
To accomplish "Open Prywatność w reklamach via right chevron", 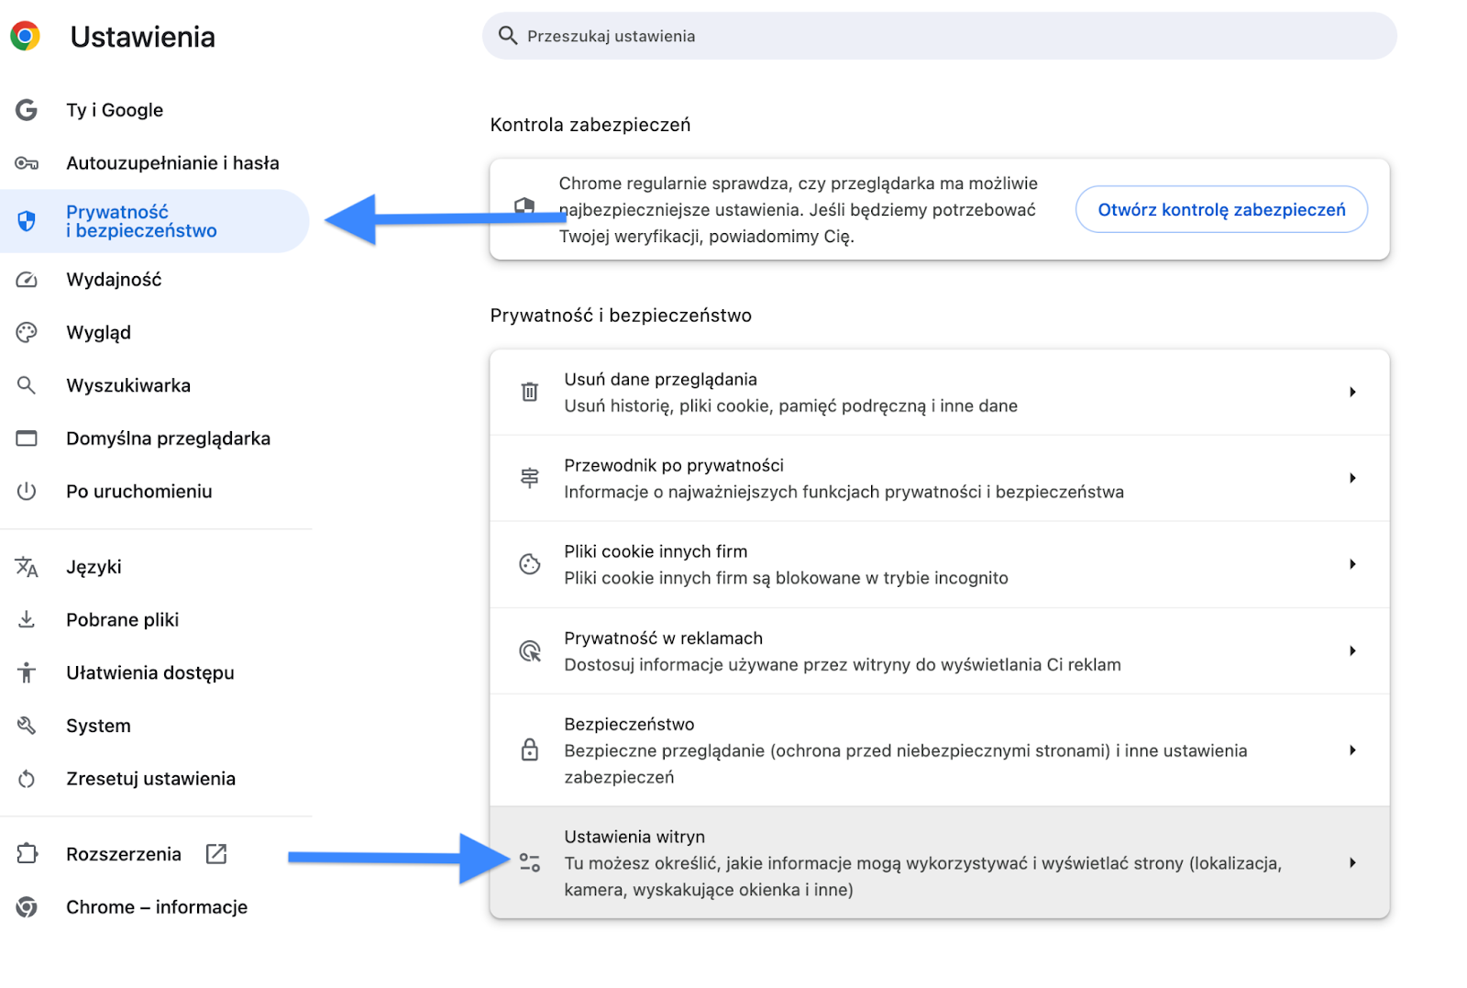I will coord(1352,650).
